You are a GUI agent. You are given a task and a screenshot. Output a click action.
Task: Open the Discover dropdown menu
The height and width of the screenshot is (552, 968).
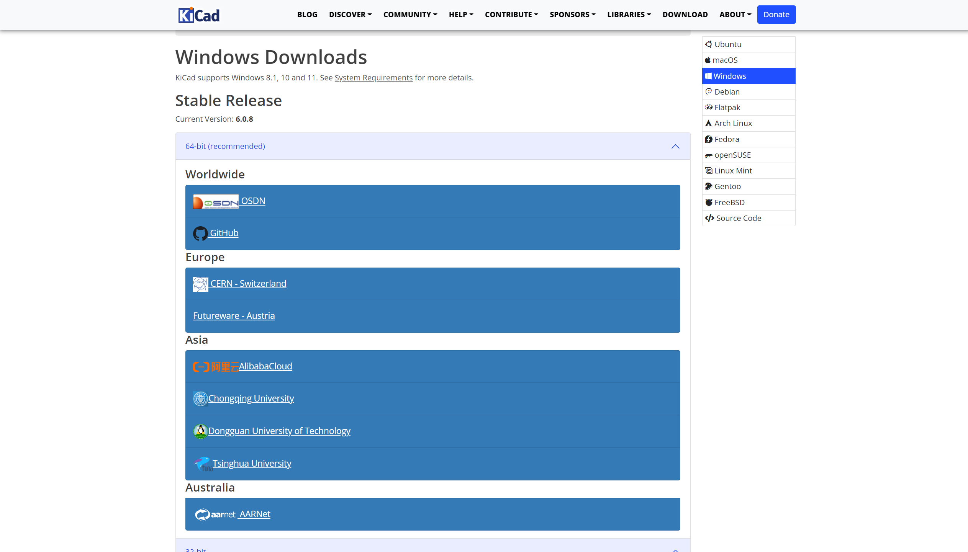point(350,15)
